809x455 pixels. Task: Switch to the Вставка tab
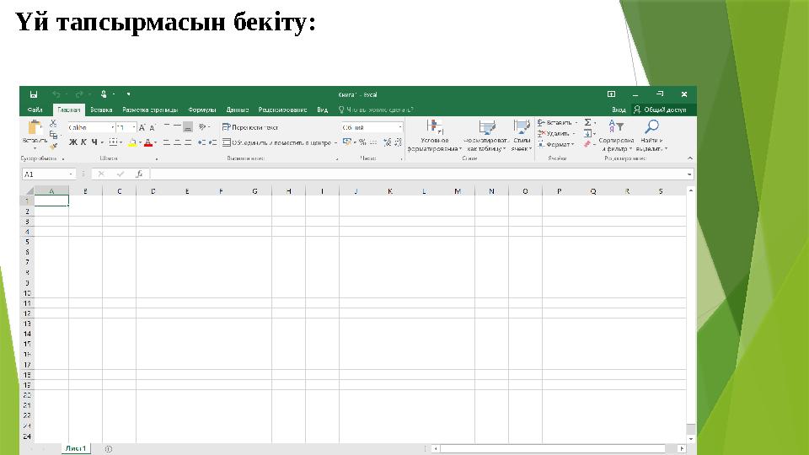(101, 110)
